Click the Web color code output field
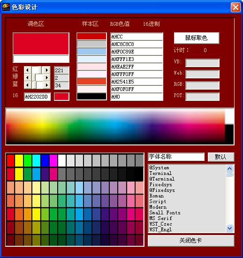The image size is (243, 258). tap(202, 74)
